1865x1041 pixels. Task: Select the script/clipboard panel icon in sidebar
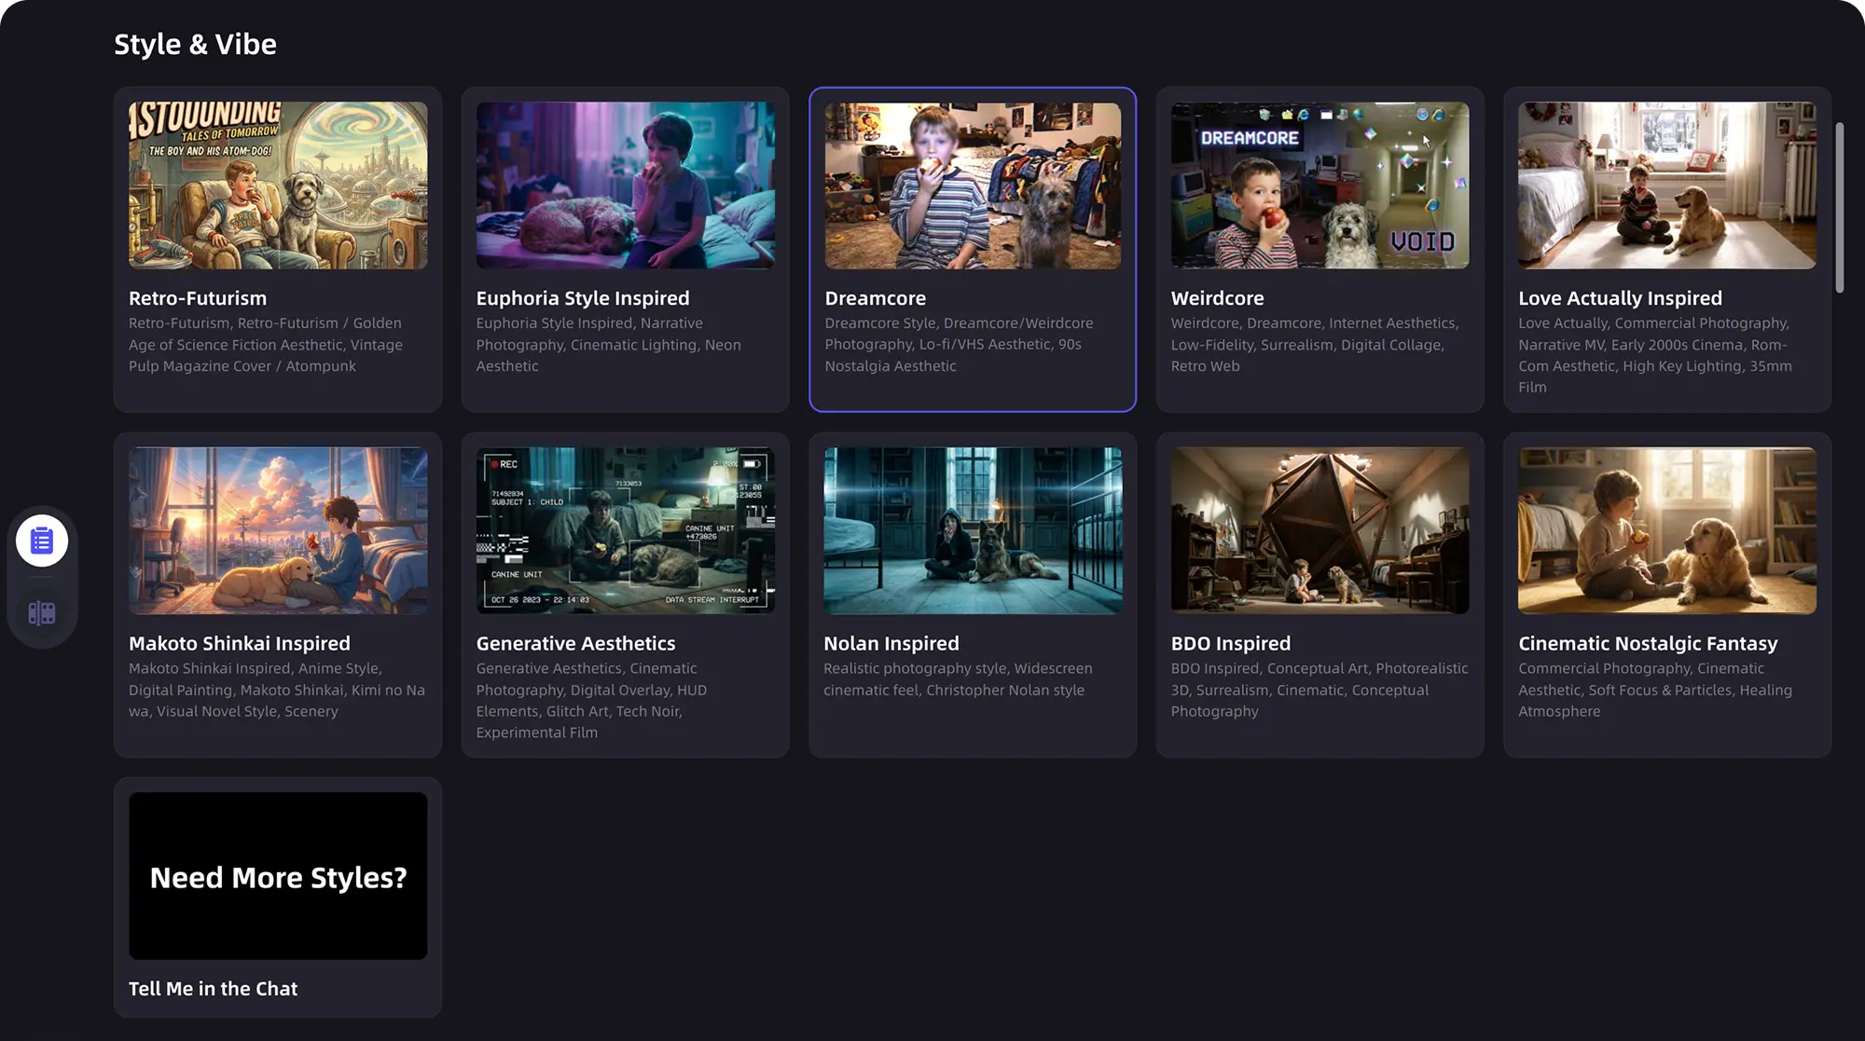pos(41,540)
